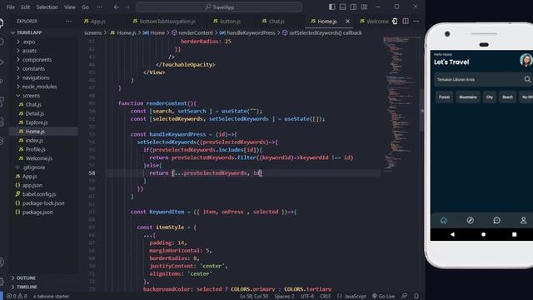Image resolution: width=533 pixels, height=300 pixels.
Task: Open Profile.js in explorer
Action: [43, 149]
